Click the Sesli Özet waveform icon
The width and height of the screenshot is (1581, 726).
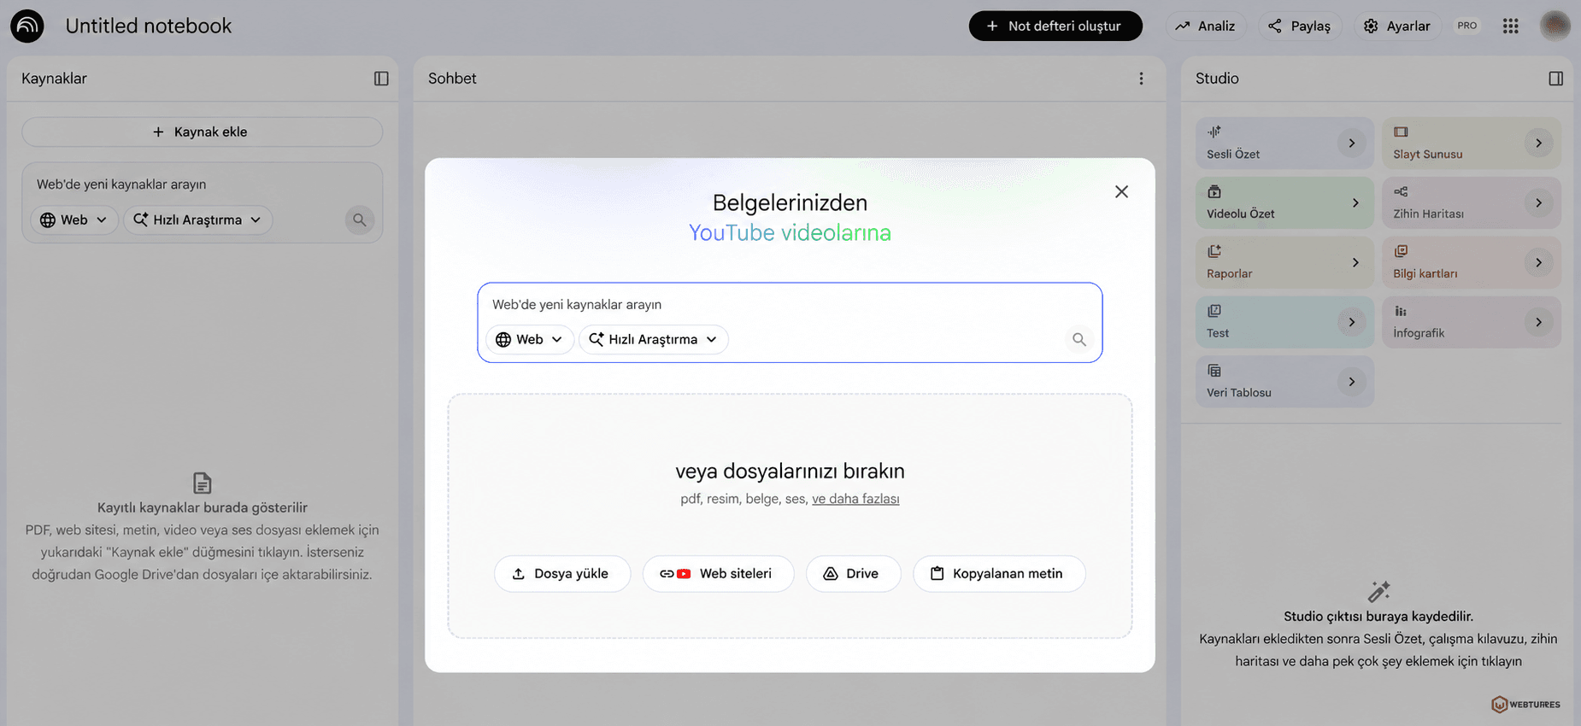[1214, 132]
